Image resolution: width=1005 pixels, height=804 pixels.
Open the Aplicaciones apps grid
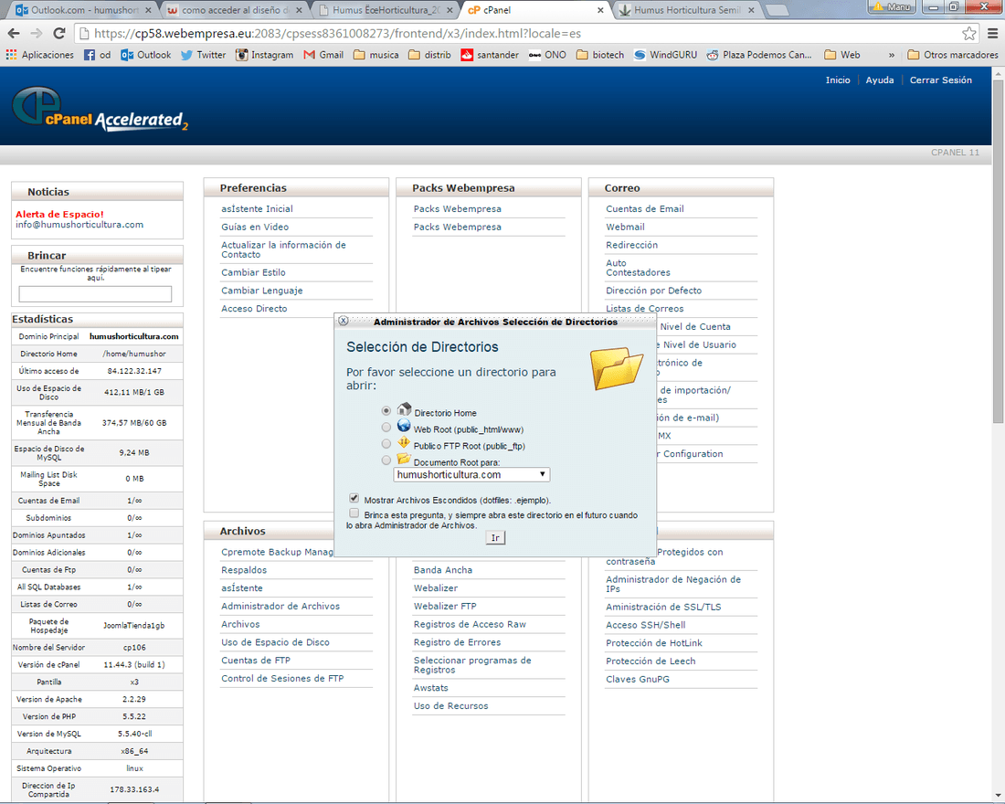click(39, 55)
